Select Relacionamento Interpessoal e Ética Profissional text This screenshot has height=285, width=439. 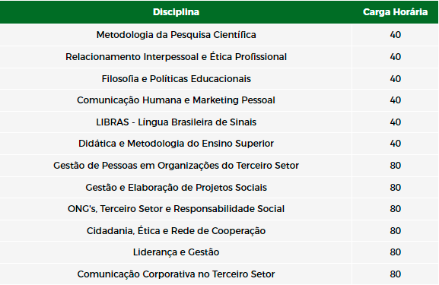[x=176, y=57]
